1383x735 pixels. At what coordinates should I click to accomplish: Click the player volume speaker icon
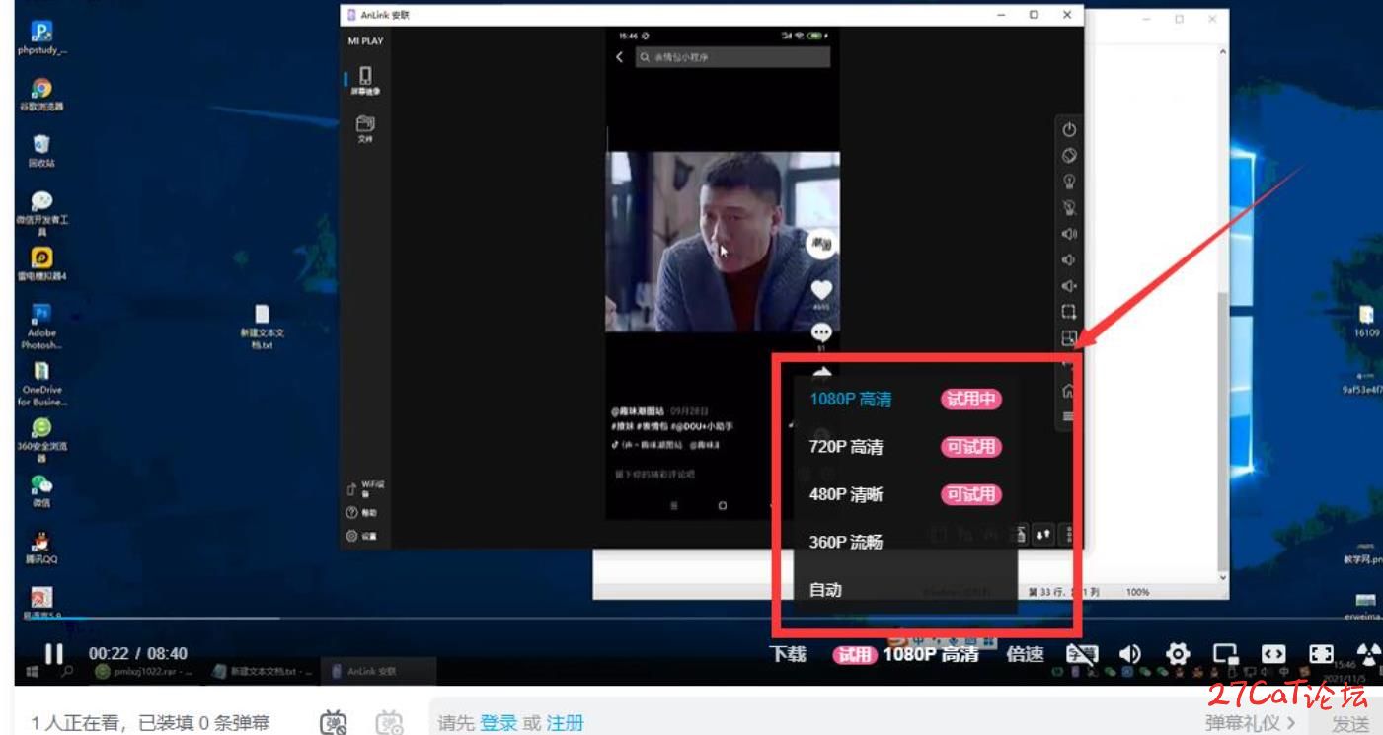1130,654
